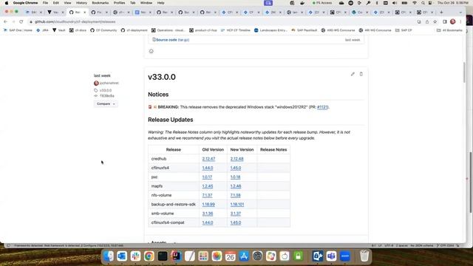Screen dimensions: 473x266
Task: Open the release author's profile link
Action: [x=109, y=83]
